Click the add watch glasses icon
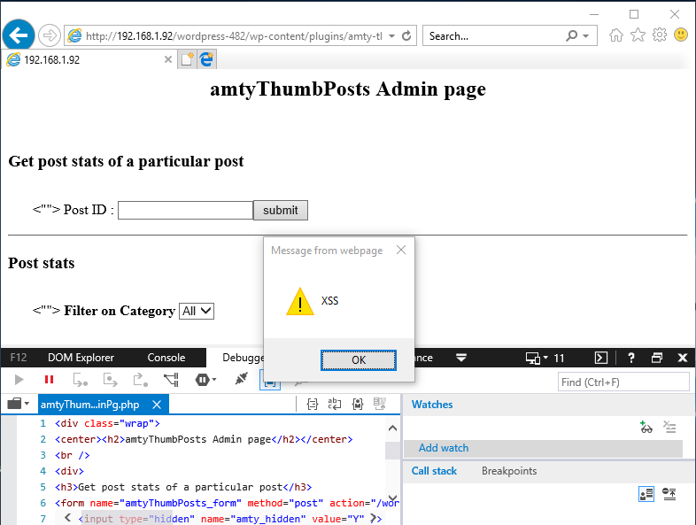Screen dimensions: 696x525 [646, 428]
